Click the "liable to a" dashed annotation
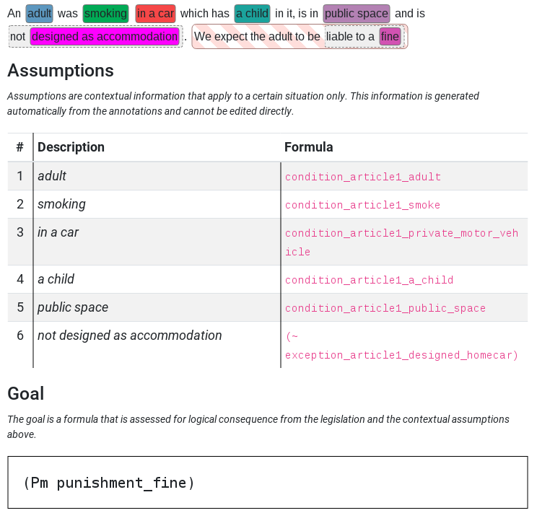This screenshot has width=537, height=513. [x=350, y=36]
